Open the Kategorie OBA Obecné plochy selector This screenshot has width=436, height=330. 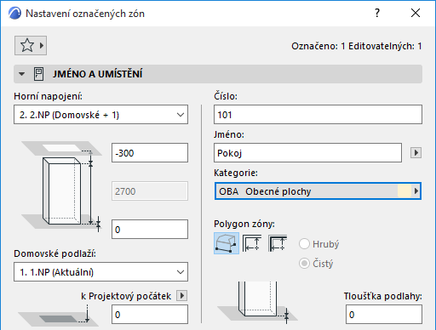coord(318,191)
